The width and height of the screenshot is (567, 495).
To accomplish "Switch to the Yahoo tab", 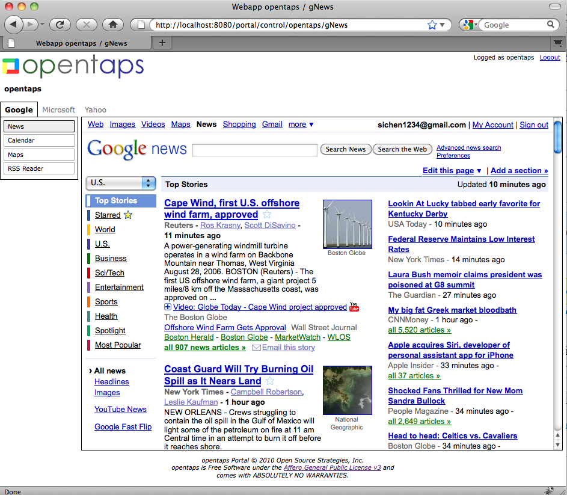I will pos(96,109).
